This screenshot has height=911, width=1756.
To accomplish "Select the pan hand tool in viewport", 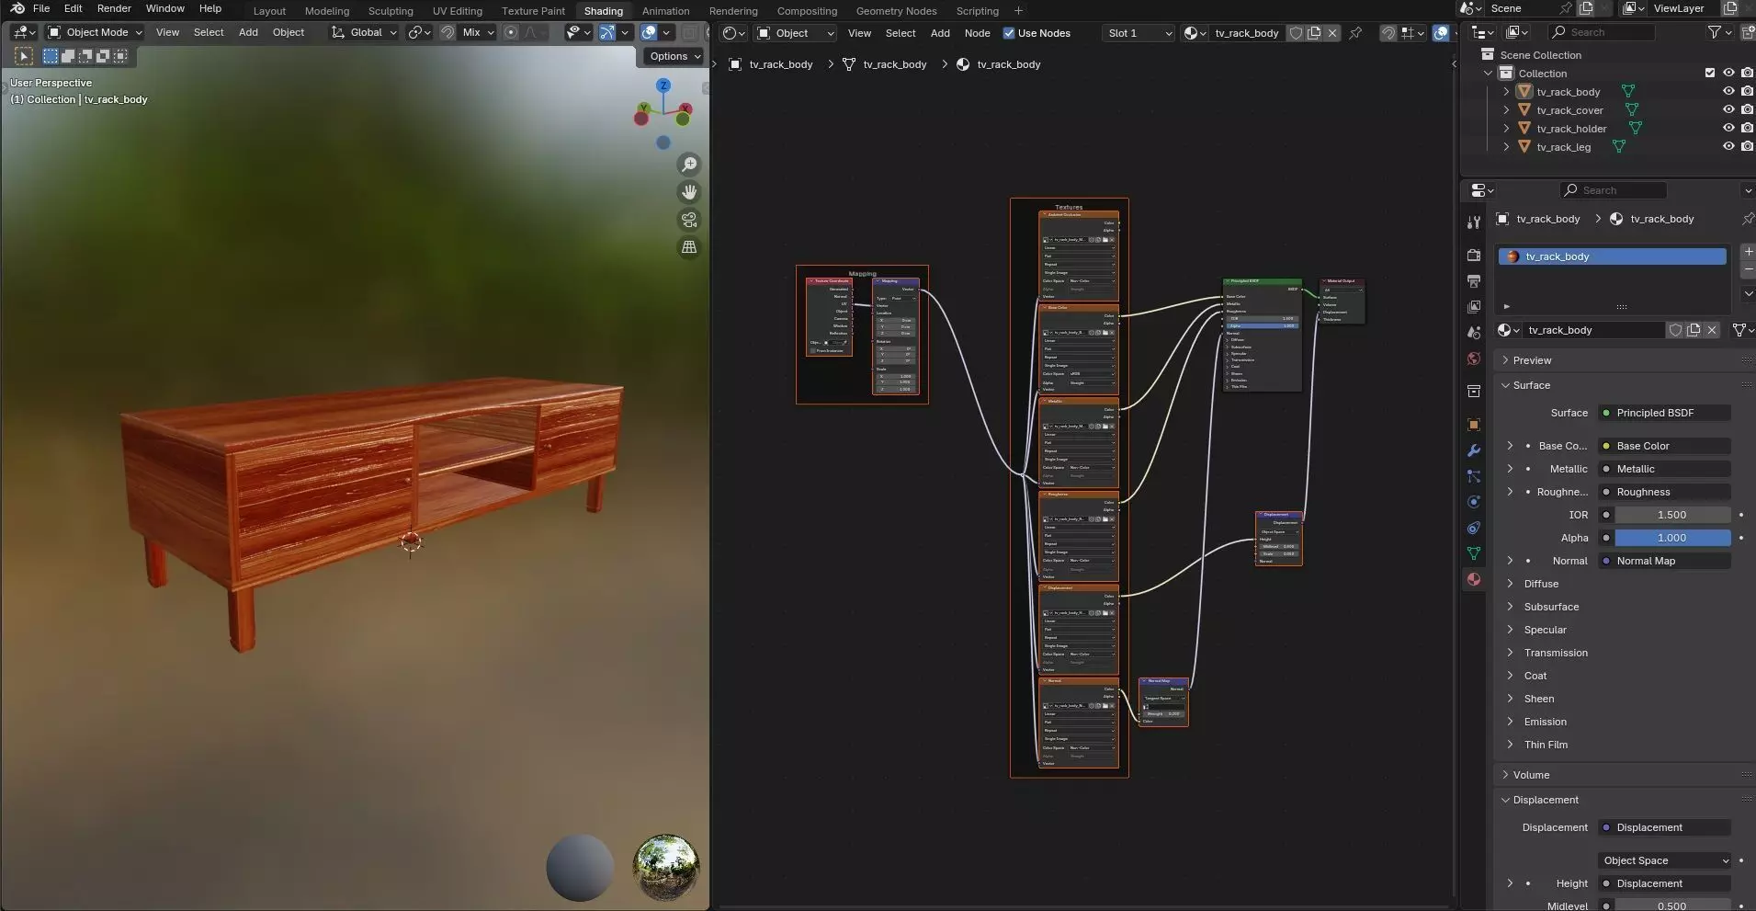I will click(688, 192).
